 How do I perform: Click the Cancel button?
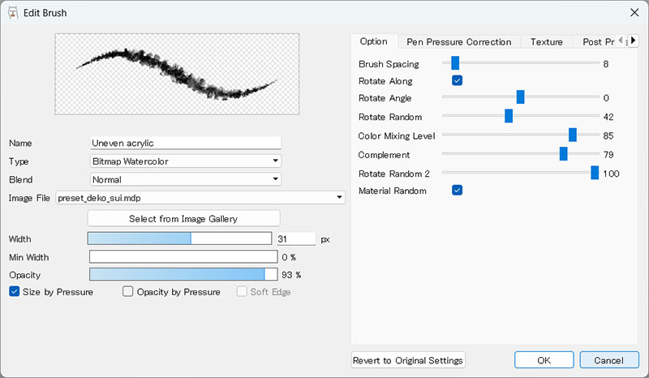click(608, 360)
